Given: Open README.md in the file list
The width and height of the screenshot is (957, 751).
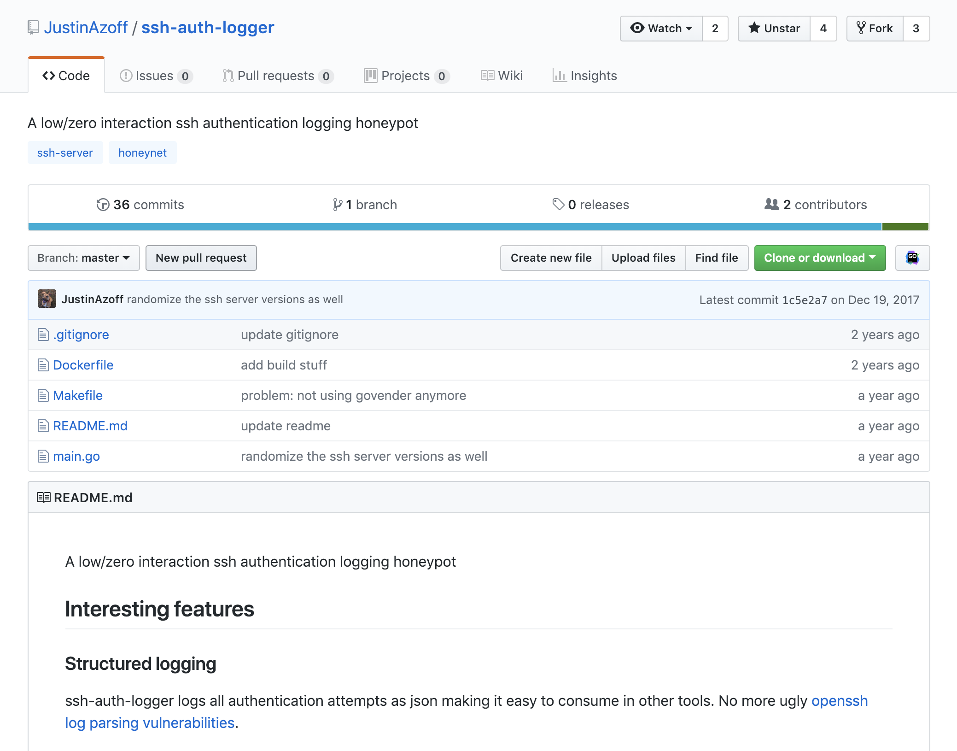Looking at the screenshot, I should point(90,426).
